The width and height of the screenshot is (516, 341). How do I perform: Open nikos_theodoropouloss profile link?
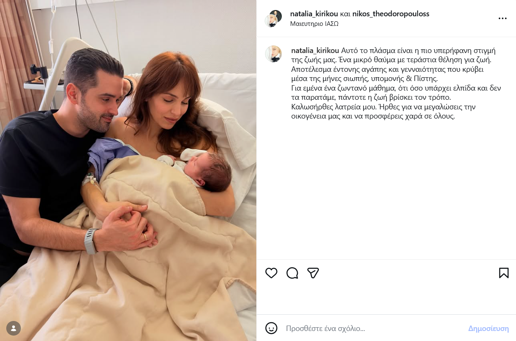[x=391, y=14]
